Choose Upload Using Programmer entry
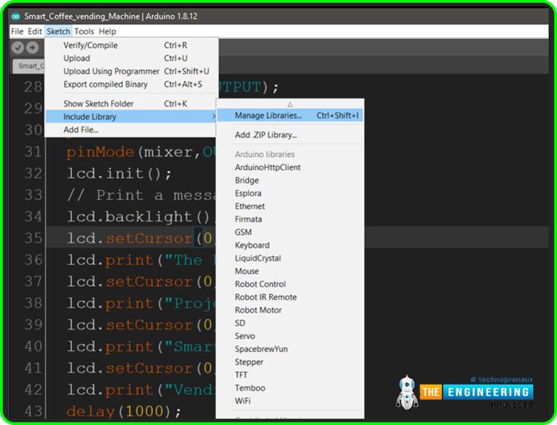Viewport: 557px width, 425px height. [111, 72]
